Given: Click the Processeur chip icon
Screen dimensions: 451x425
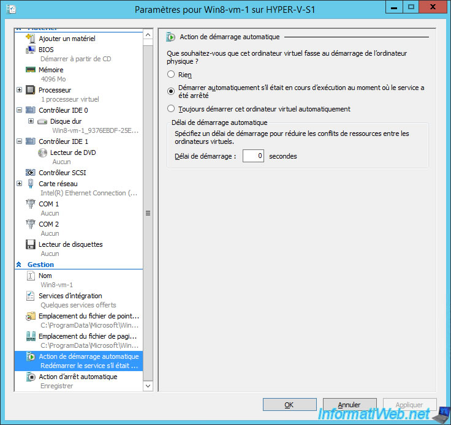Looking at the screenshot, I should click(x=31, y=90).
